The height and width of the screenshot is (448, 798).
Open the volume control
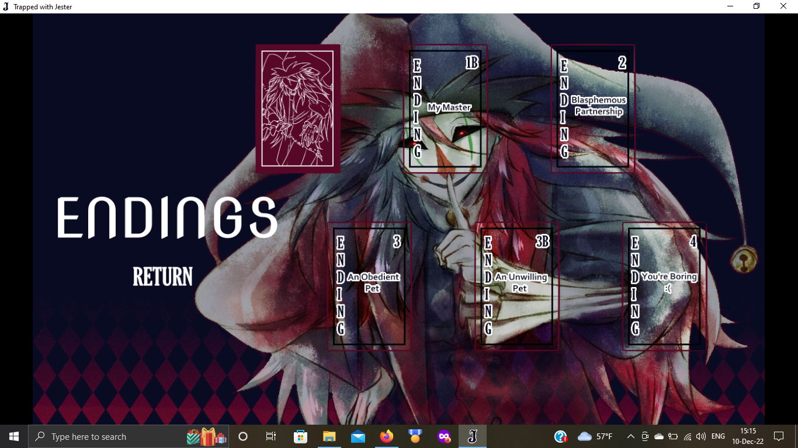701,436
